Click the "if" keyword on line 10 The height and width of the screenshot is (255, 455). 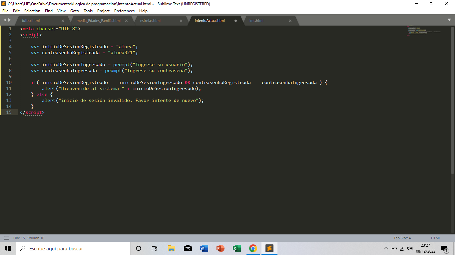(34, 82)
